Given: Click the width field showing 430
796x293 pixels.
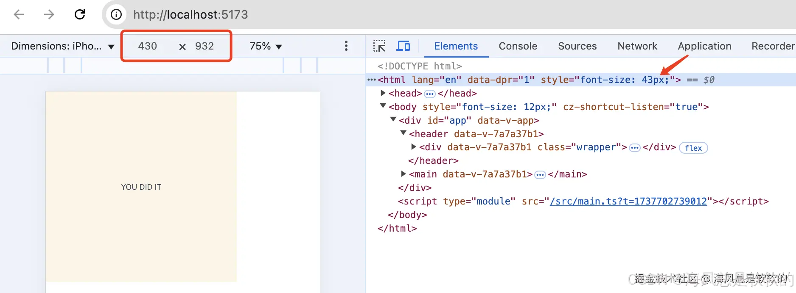Looking at the screenshot, I should tap(148, 46).
